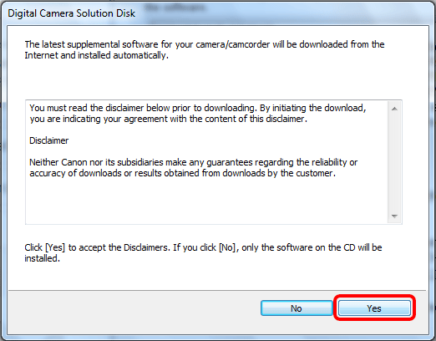Click Yes to accept the disclaimers
The height and width of the screenshot is (341, 436).
(374, 308)
